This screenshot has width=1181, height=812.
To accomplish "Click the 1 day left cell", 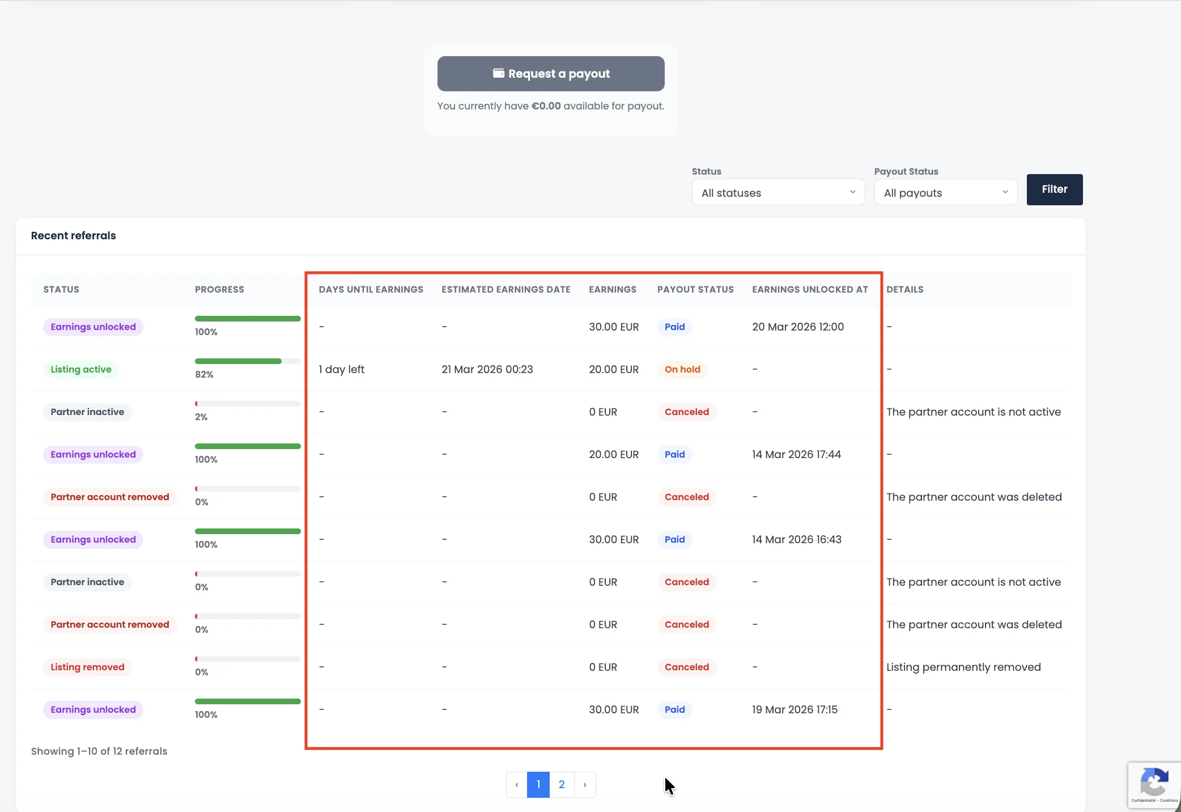I will pyautogui.click(x=341, y=370).
